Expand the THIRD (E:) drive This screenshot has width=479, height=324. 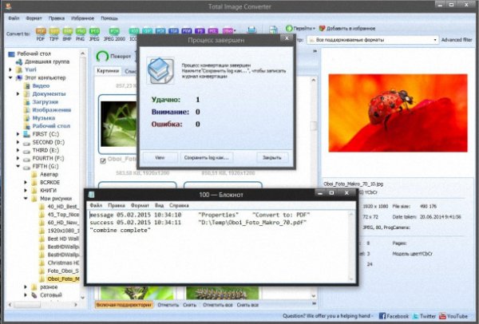tap(18, 150)
